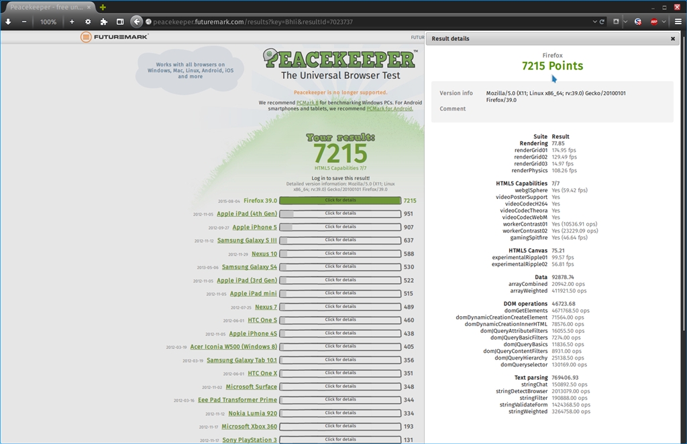
Task: Open the NoScript extension icon
Action: point(638,21)
